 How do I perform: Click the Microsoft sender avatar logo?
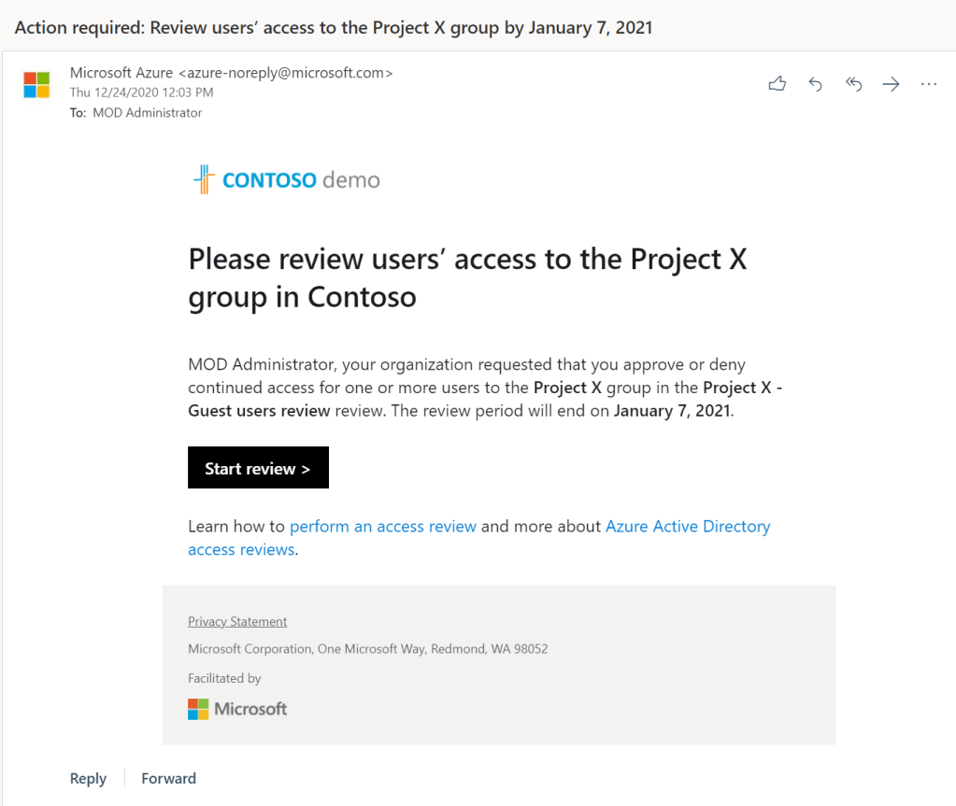[36, 85]
